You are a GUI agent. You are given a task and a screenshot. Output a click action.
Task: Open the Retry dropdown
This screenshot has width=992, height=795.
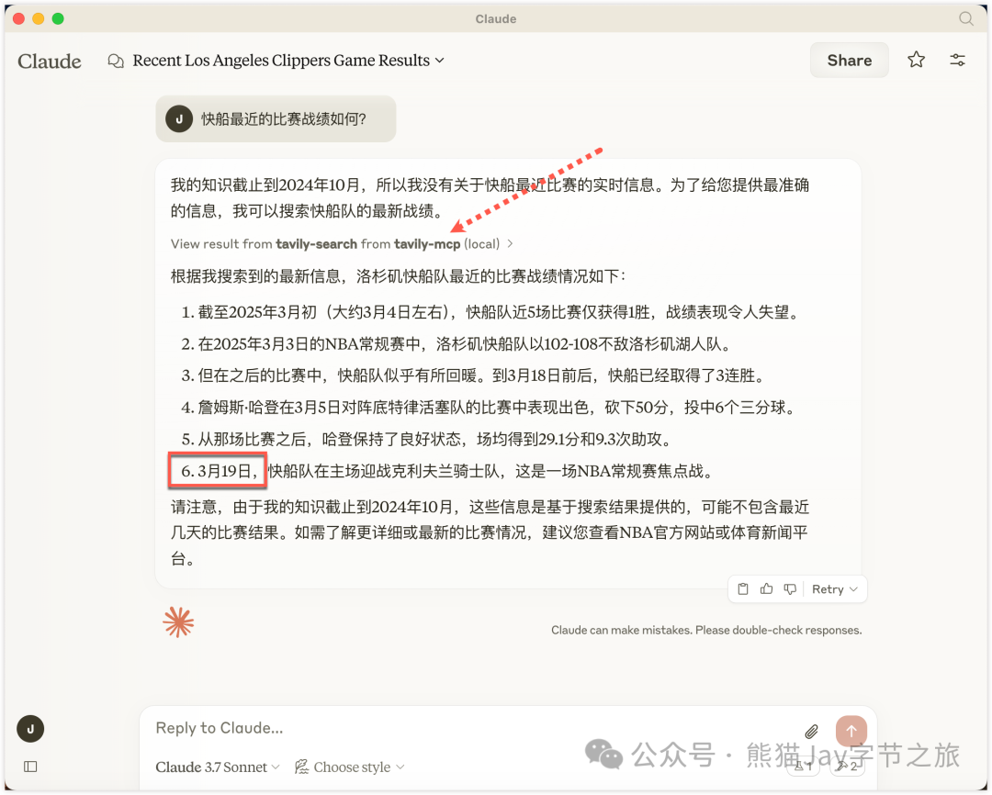point(834,588)
